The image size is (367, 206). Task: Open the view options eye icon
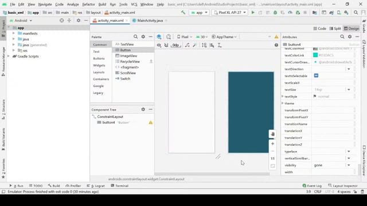[159, 45]
